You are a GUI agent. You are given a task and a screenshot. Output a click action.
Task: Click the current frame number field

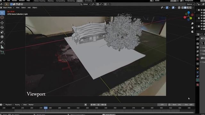162,105
